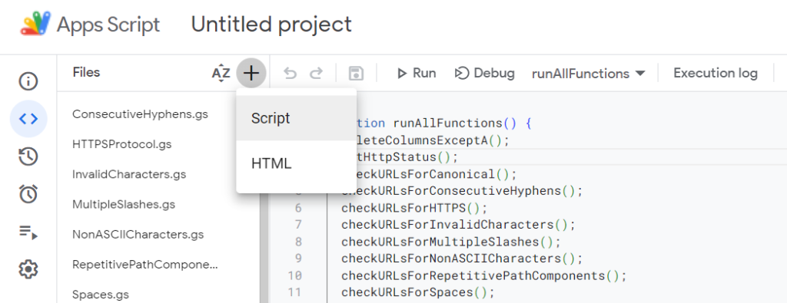Open the Executions list icon
Viewport: 787px width, 303px height.
[28, 232]
